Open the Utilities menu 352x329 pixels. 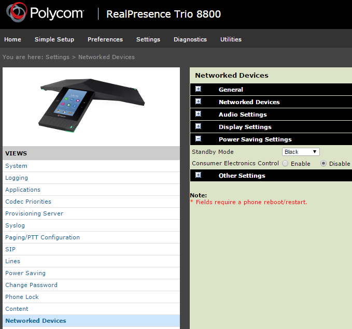(x=231, y=39)
